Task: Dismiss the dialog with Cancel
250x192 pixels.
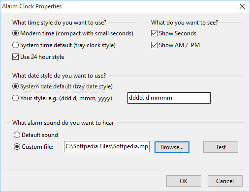Action: [x=225, y=181]
